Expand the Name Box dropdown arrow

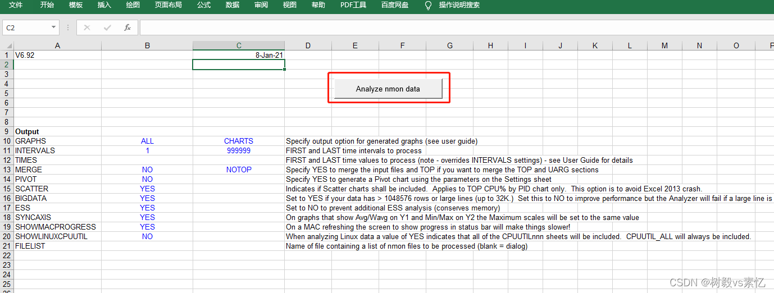(54, 28)
